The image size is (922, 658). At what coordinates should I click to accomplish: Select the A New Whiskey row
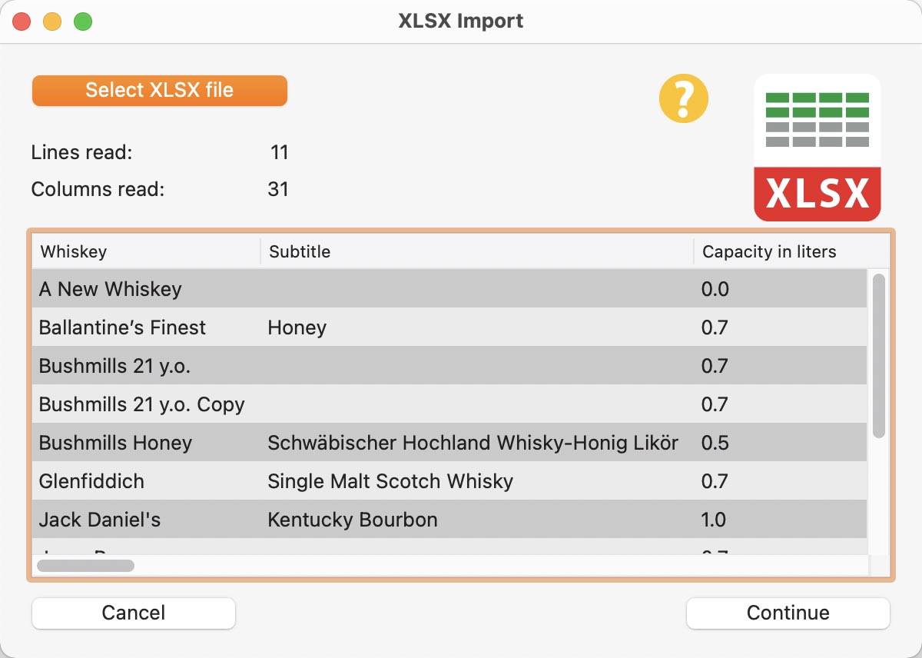pyautogui.click(x=449, y=289)
